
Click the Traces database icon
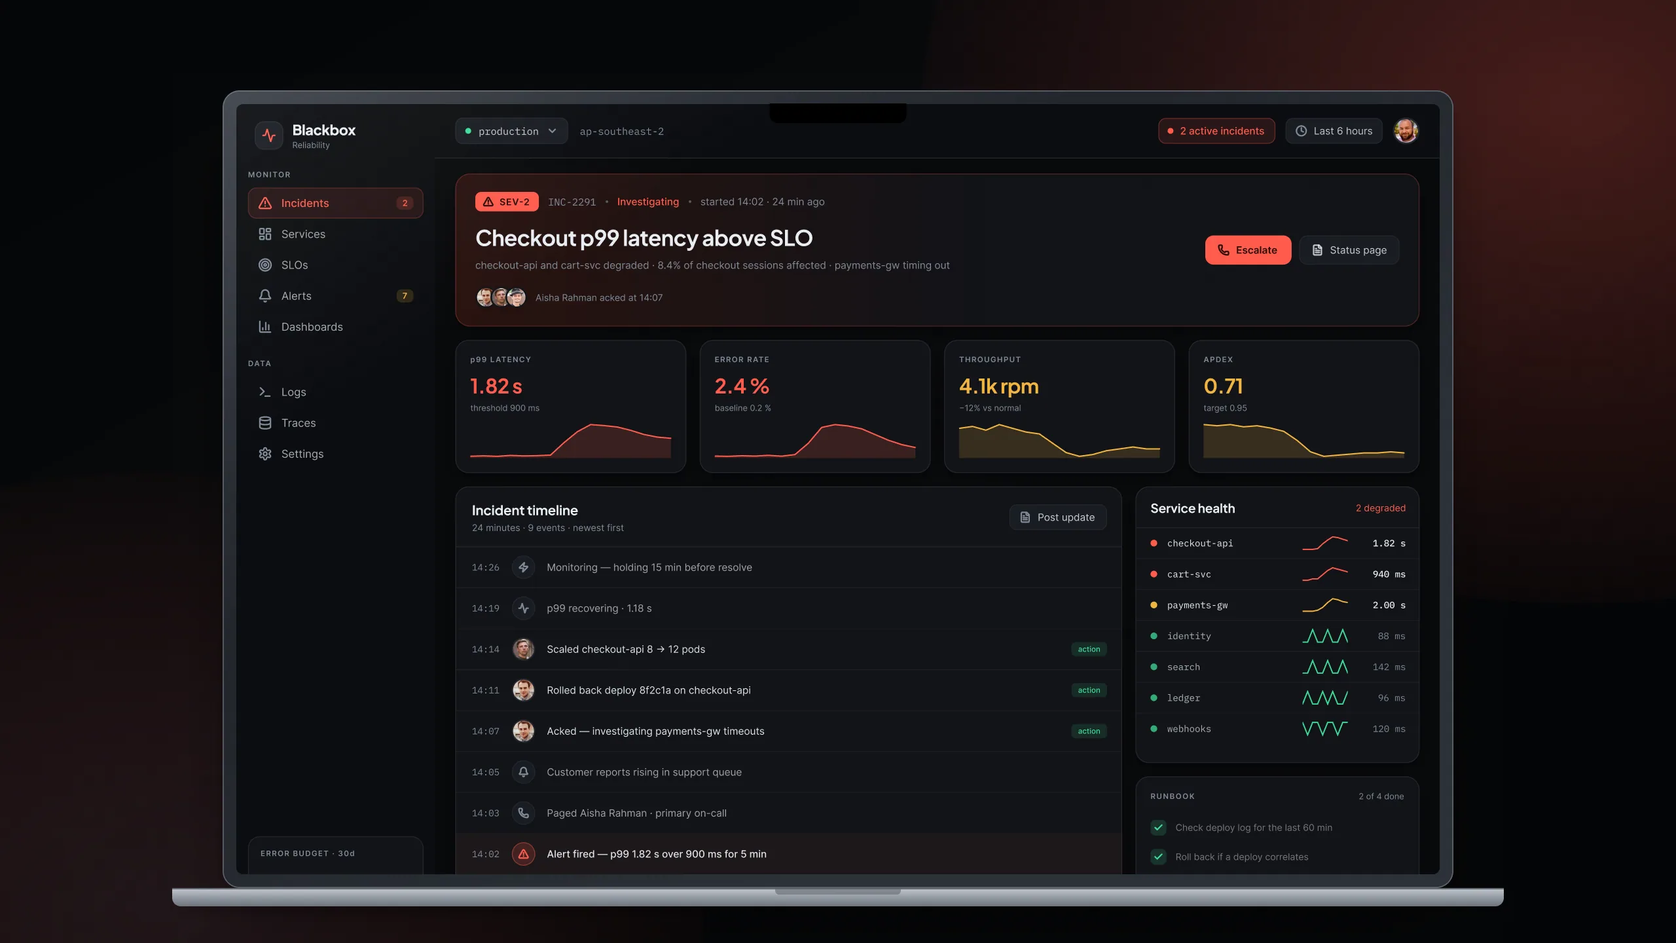tap(265, 423)
